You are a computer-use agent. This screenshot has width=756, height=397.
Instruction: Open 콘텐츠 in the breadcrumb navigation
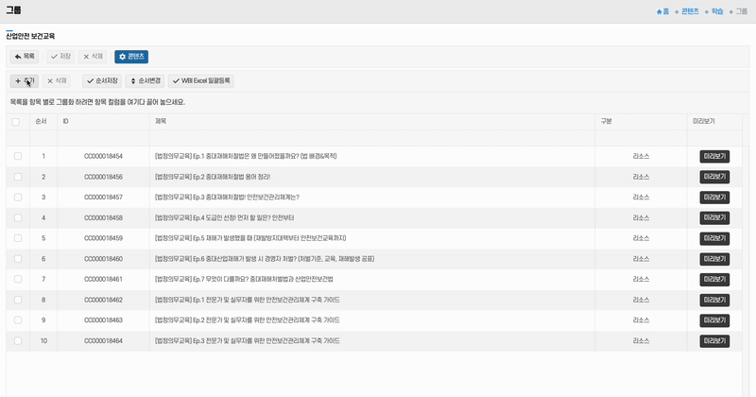(x=686, y=11)
